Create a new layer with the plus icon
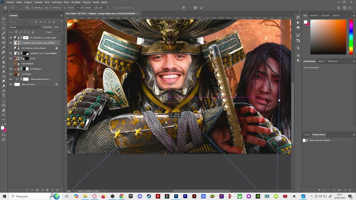 [52, 190]
